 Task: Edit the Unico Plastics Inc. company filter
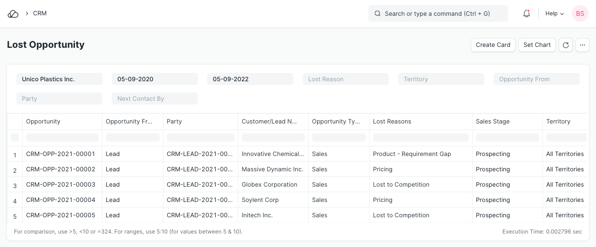[59, 79]
